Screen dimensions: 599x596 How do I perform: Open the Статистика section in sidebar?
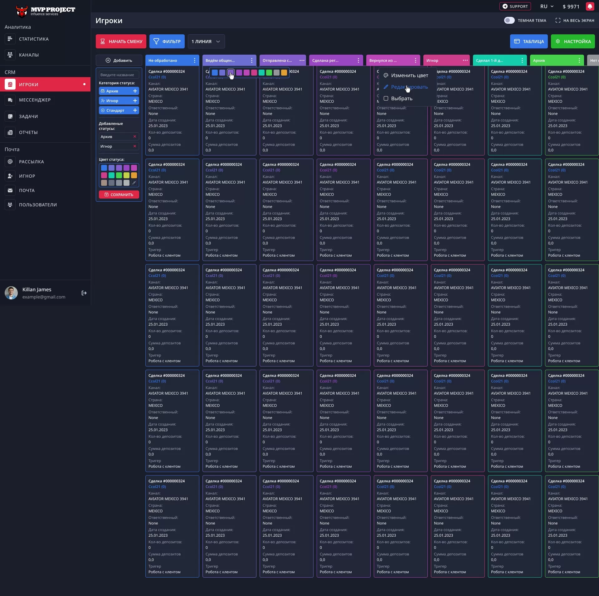(x=33, y=39)
